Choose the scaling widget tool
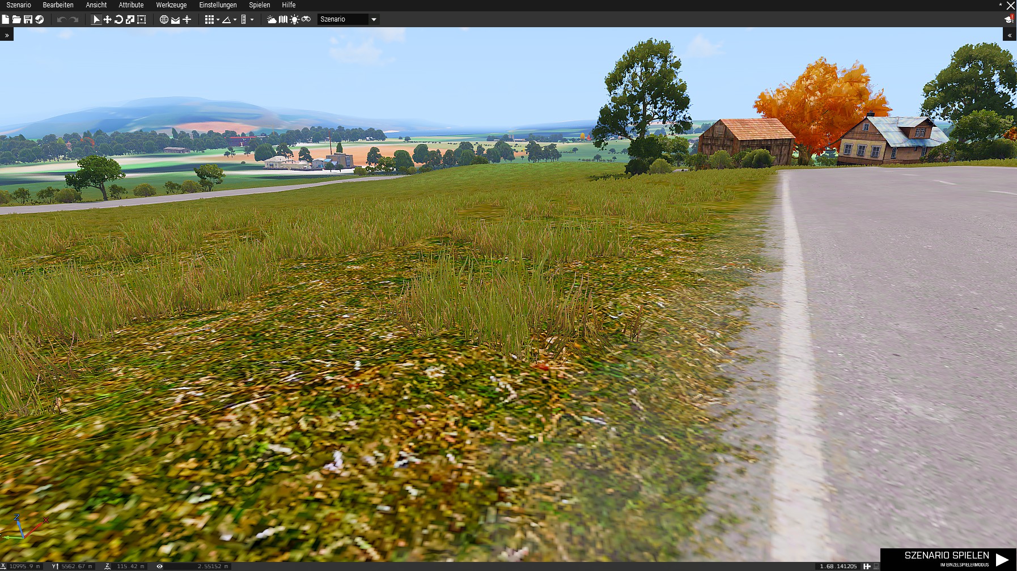The height and width of the screenshot is (571, 1017). tap(130, 19)
